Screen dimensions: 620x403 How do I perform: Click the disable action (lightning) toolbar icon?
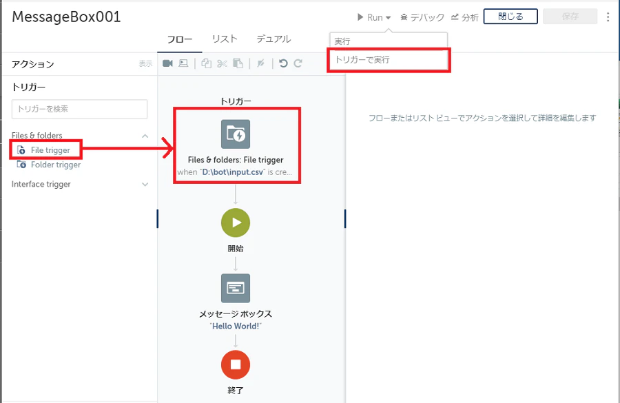pyautogui.click(x=260, y=63)
